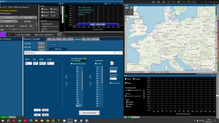This screenshot has width=219, height=123.
Task: Switch to the Constellation tab at bottom
Action: pos(135,117)
